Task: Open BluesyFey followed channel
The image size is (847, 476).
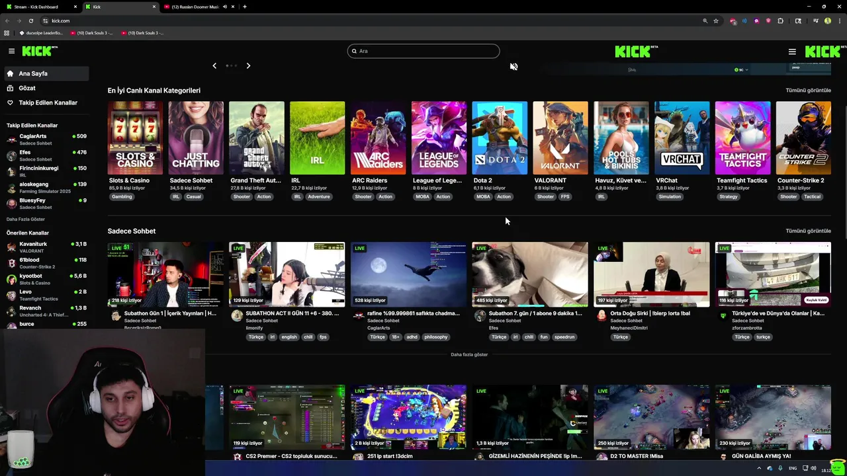Action: (46, 203)
